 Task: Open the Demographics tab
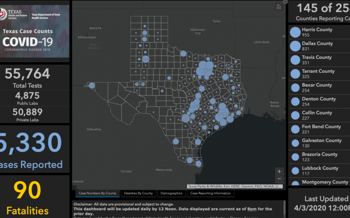coord(171,194)
